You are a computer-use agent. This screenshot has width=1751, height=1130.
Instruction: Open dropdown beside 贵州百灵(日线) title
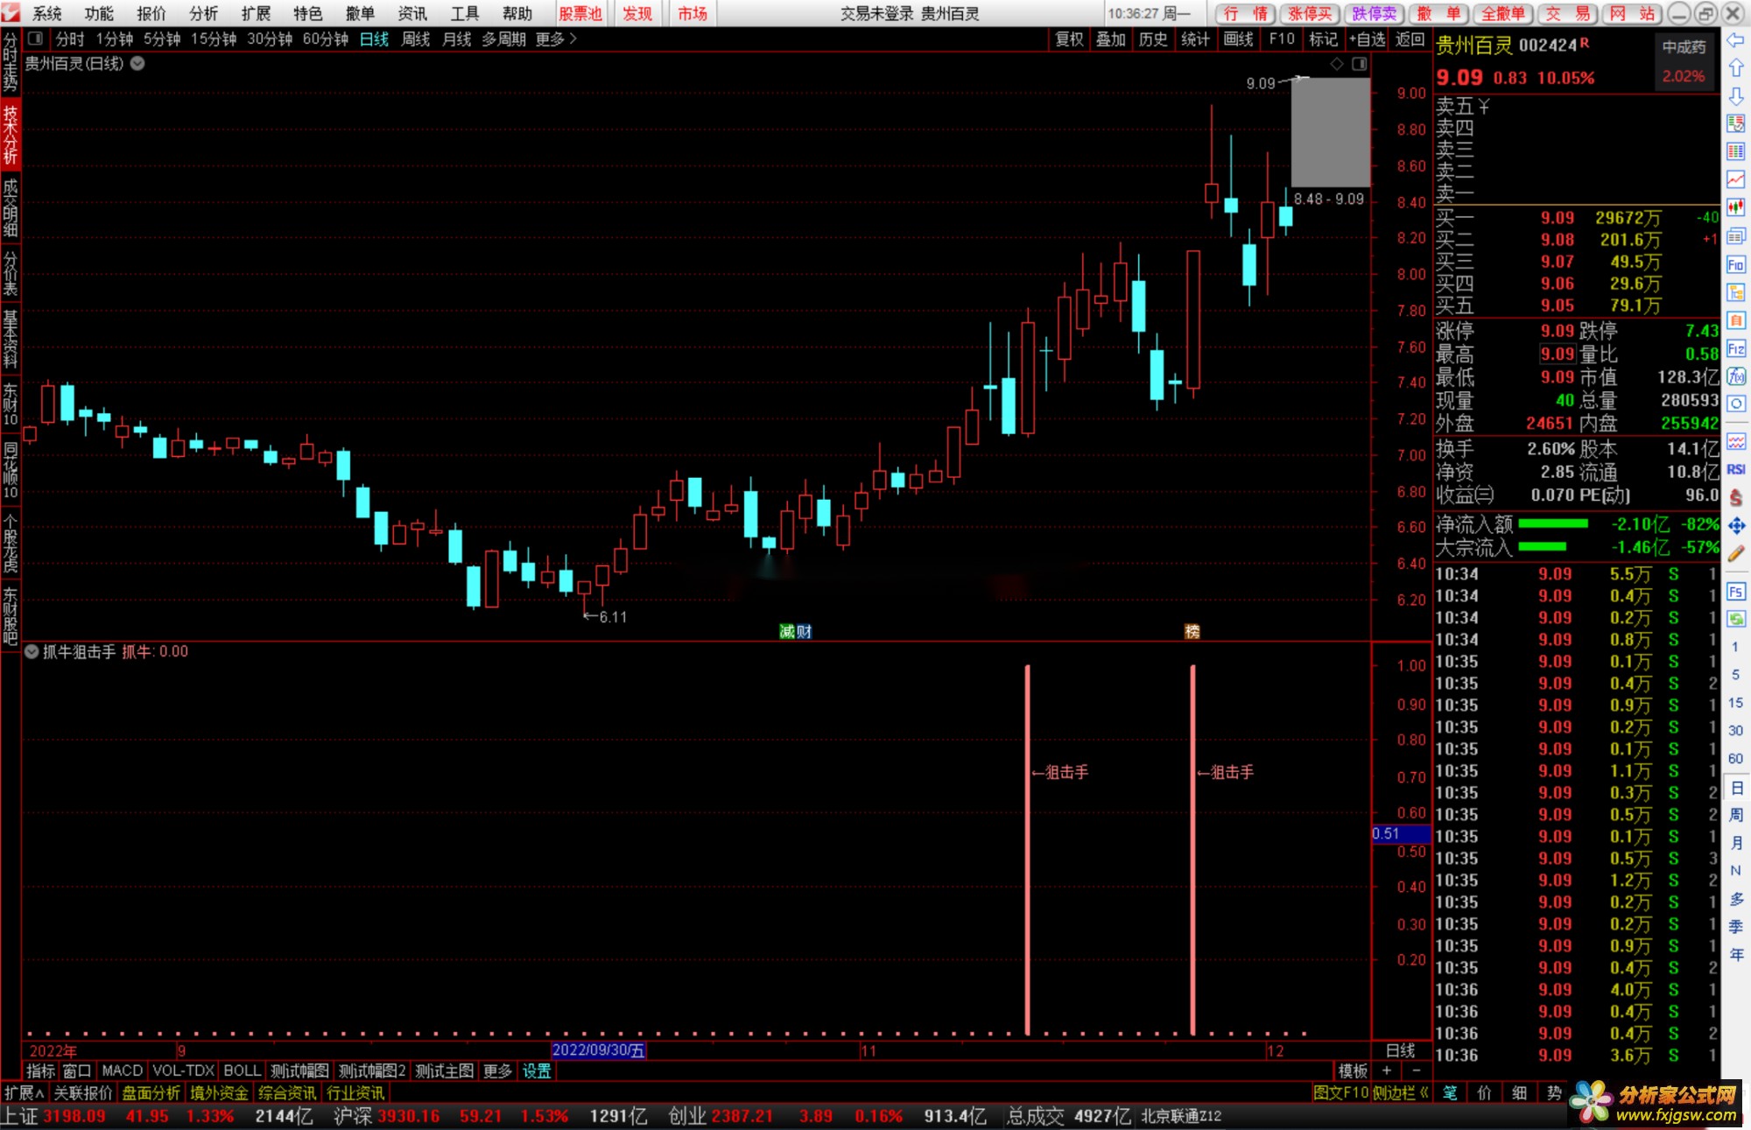pyautogui.click(x=137, y=63)
